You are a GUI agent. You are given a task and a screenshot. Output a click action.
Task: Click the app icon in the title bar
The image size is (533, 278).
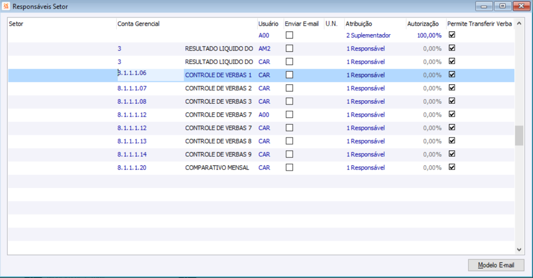pyautogui.click(x=6, y=6)
